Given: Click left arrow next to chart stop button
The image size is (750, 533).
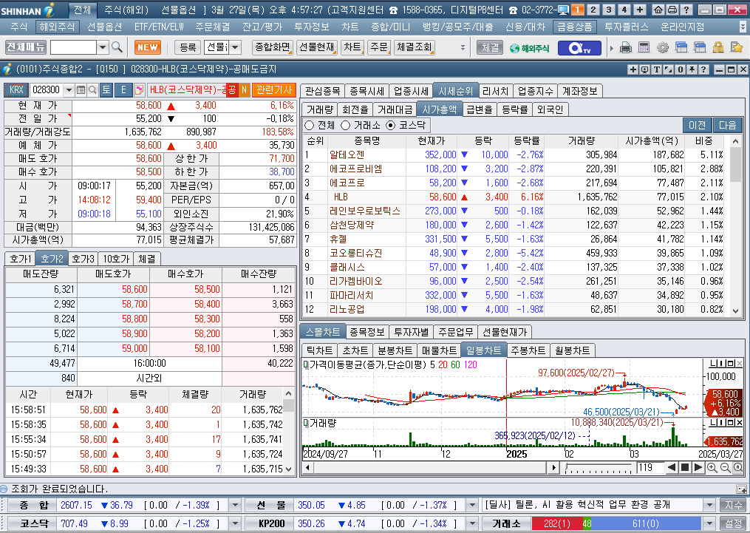Looking at the screenshot, I should click(x=672, y=467).
